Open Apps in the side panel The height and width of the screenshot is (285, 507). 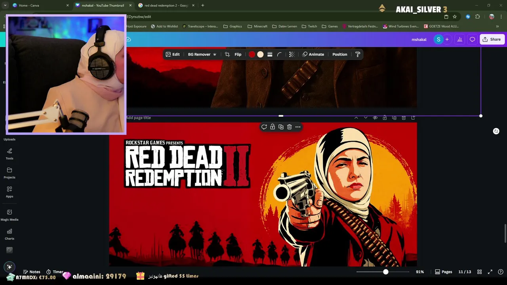click(10, 192)
